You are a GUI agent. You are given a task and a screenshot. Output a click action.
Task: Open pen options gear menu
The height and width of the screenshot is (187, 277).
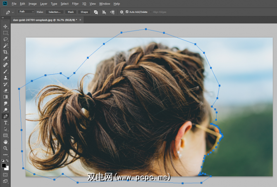pyautogui.click(x=122, y=12)
